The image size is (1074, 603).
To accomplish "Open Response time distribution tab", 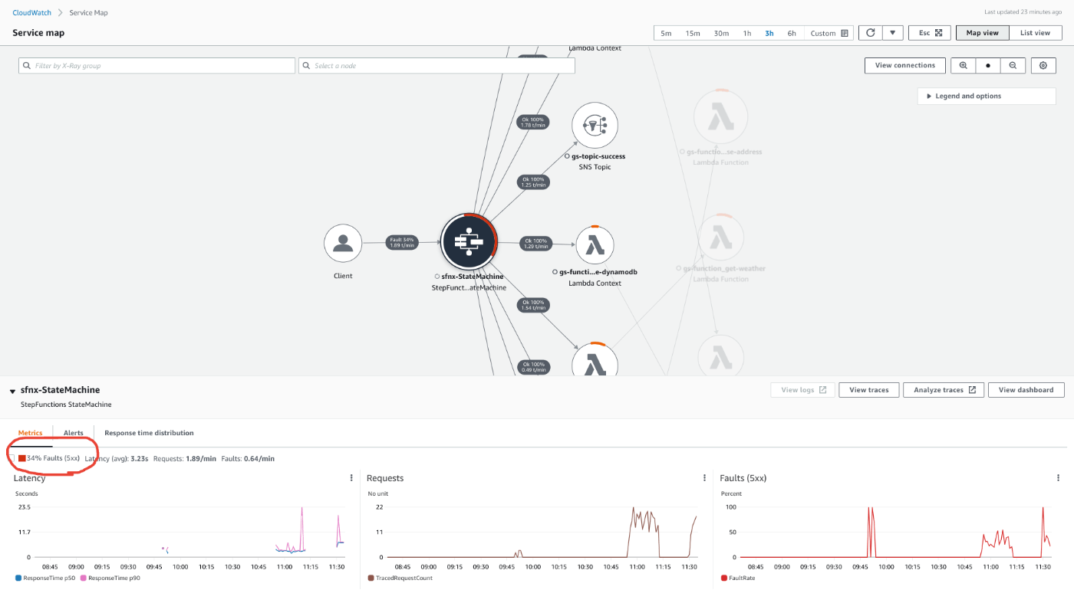I will pyautogui.click(x=149, y=433).
